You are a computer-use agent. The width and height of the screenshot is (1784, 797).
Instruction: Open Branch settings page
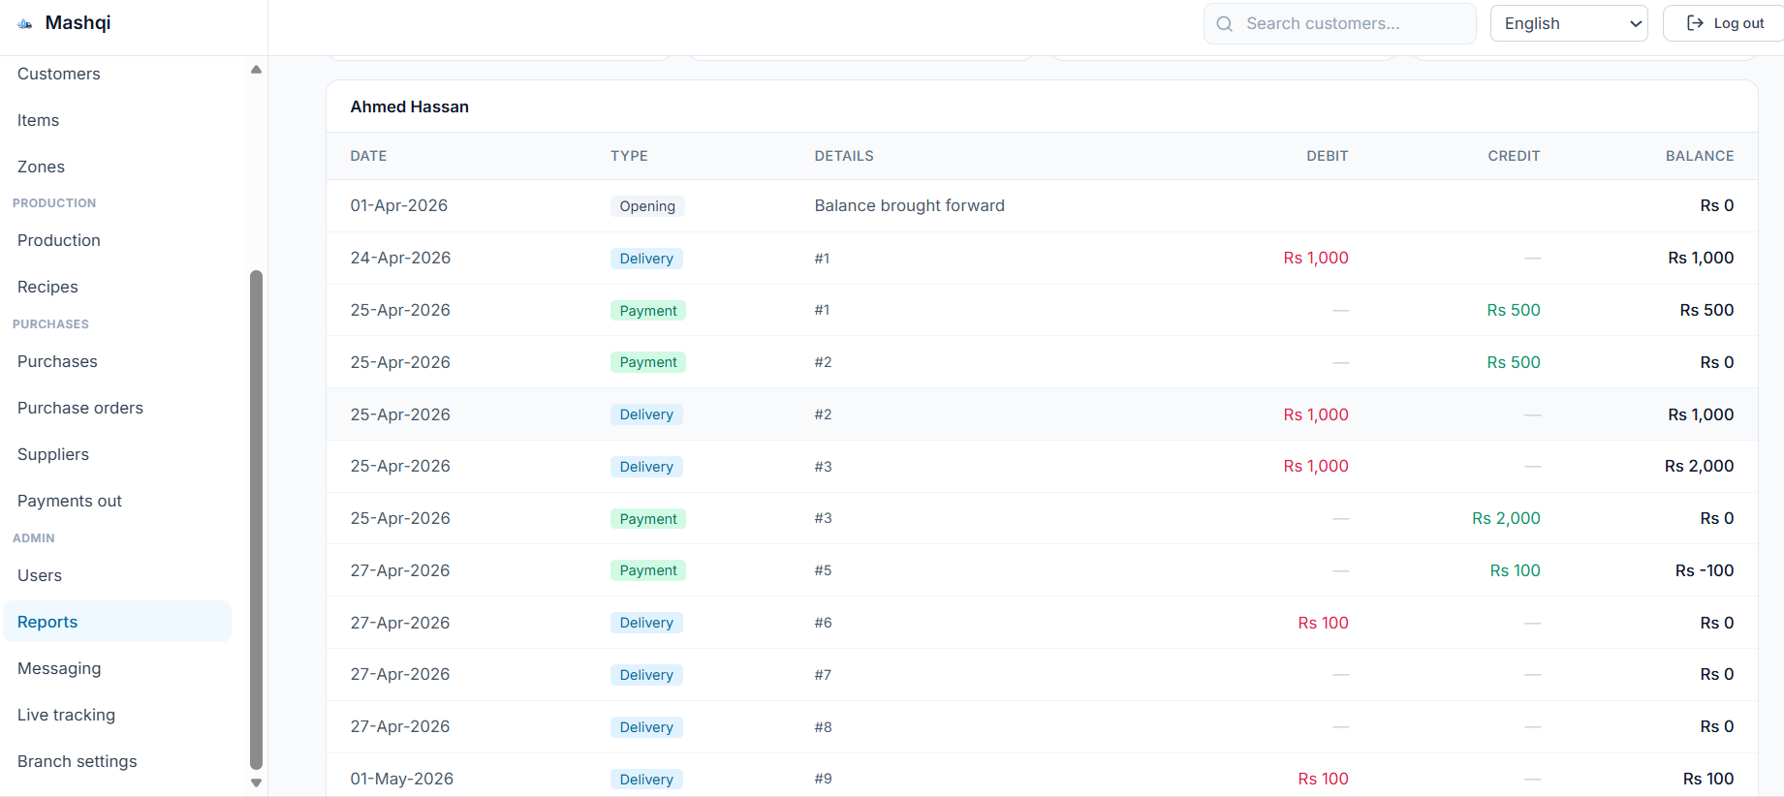coord(78,761)
